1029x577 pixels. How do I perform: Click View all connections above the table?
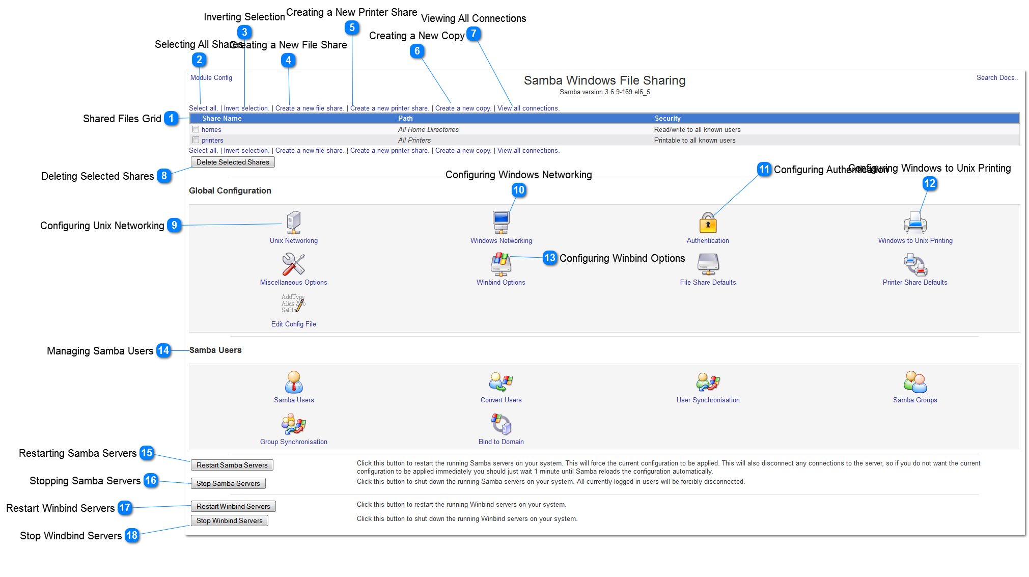[529, 108]
